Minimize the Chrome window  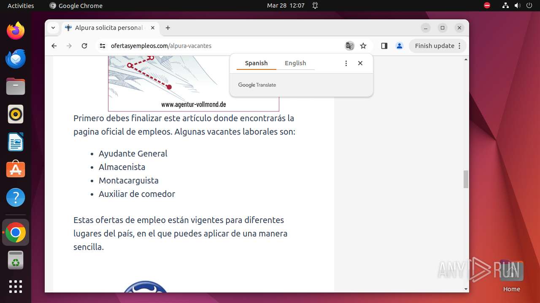pos(426,28)
